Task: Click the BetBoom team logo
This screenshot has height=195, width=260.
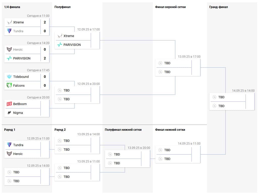Action: [x=9, y=104]
